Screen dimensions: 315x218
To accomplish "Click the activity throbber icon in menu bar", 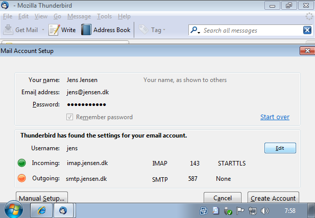I will 309,16.
